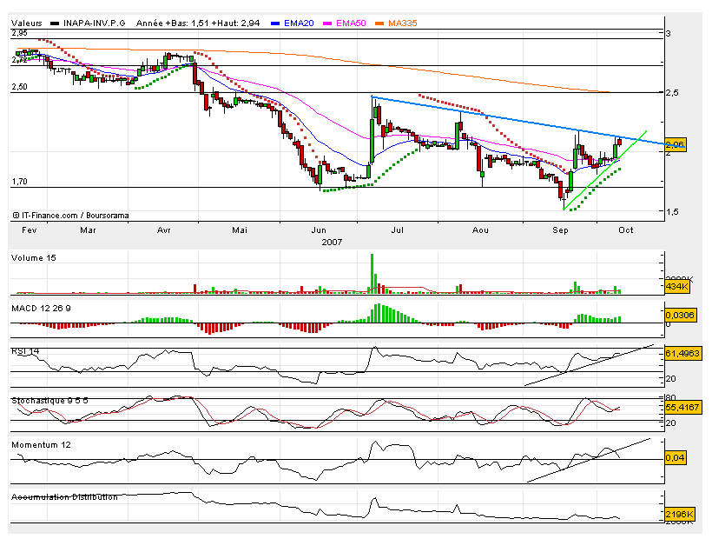Click the RSI value tag 61,4963

tap(682, 353)
